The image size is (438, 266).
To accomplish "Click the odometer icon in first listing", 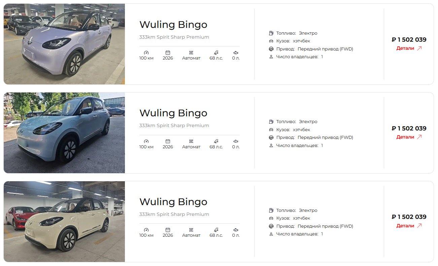I will click(146, 53).
